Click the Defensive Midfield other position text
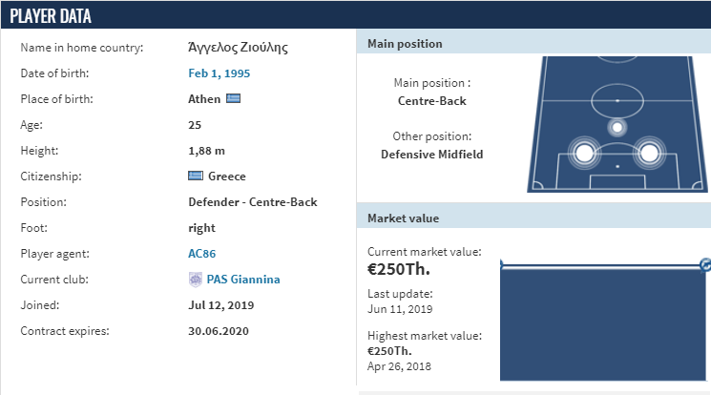 coord(431,155)
